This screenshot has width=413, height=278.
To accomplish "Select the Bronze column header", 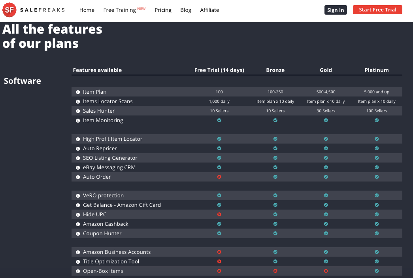I will coord(275,70).
